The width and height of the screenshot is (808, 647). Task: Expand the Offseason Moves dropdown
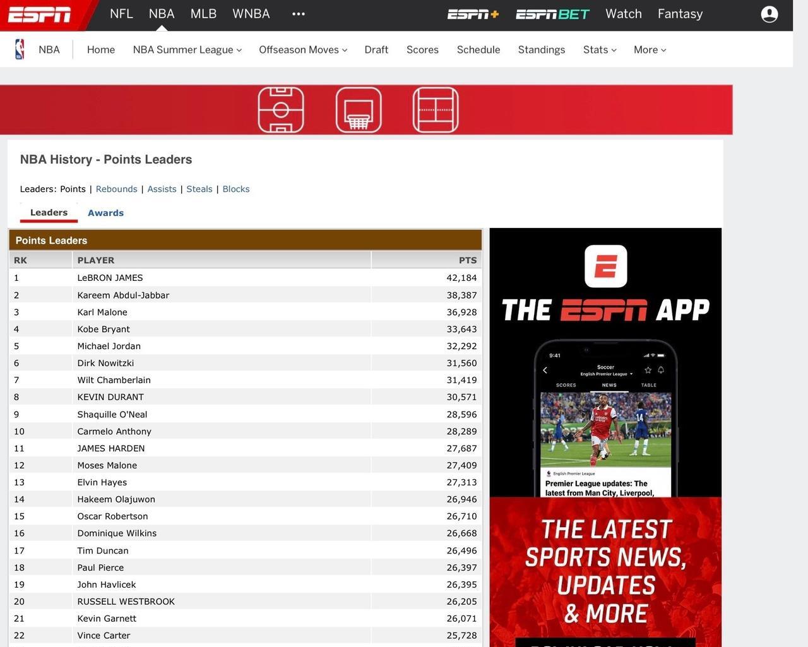303,50
